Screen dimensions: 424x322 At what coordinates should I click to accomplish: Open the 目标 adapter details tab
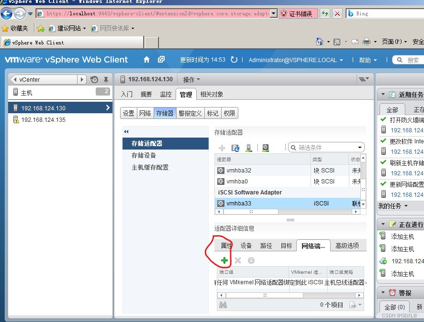286,246
